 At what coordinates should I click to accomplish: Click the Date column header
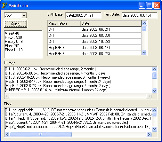click(x=111, y=23)
